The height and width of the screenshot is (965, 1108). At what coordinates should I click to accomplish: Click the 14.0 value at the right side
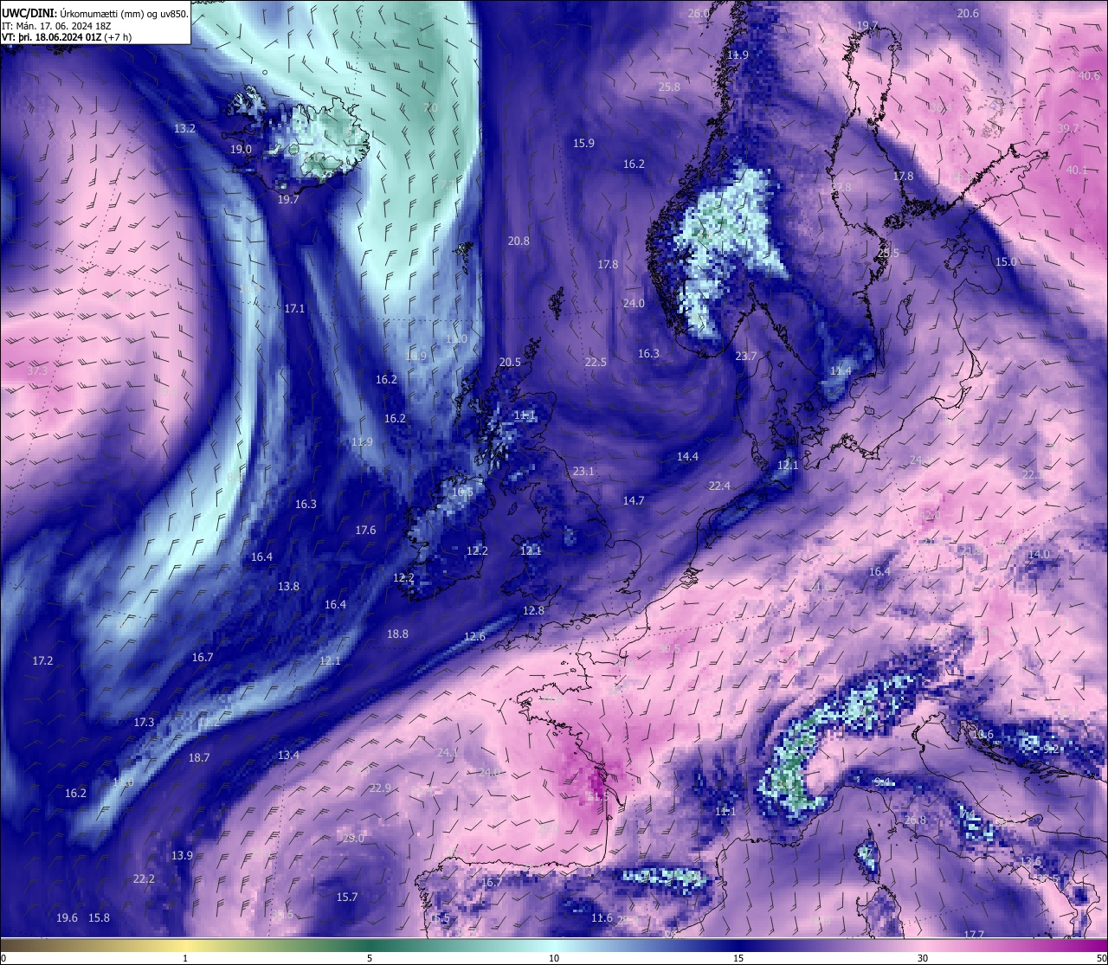tap(1039, 554)
